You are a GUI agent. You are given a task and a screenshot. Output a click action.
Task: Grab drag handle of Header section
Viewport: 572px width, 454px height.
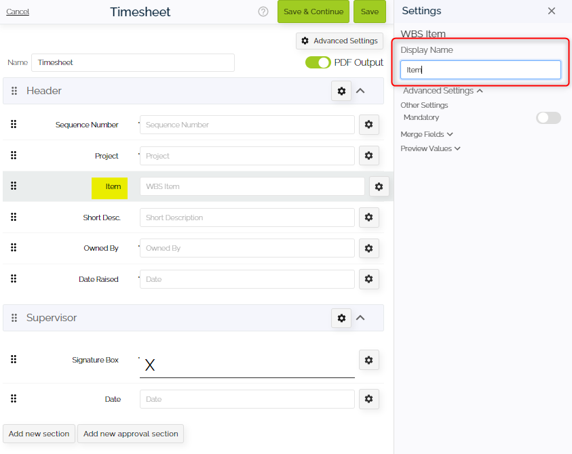coord(14,91)
